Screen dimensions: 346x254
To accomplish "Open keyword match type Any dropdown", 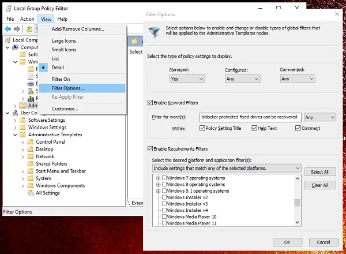I will (x=320, y=117).
